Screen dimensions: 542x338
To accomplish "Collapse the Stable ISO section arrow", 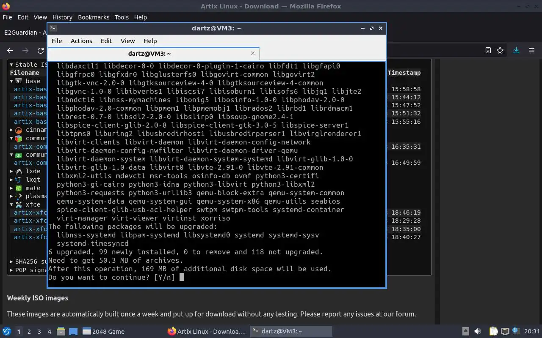I will (12, 65).
